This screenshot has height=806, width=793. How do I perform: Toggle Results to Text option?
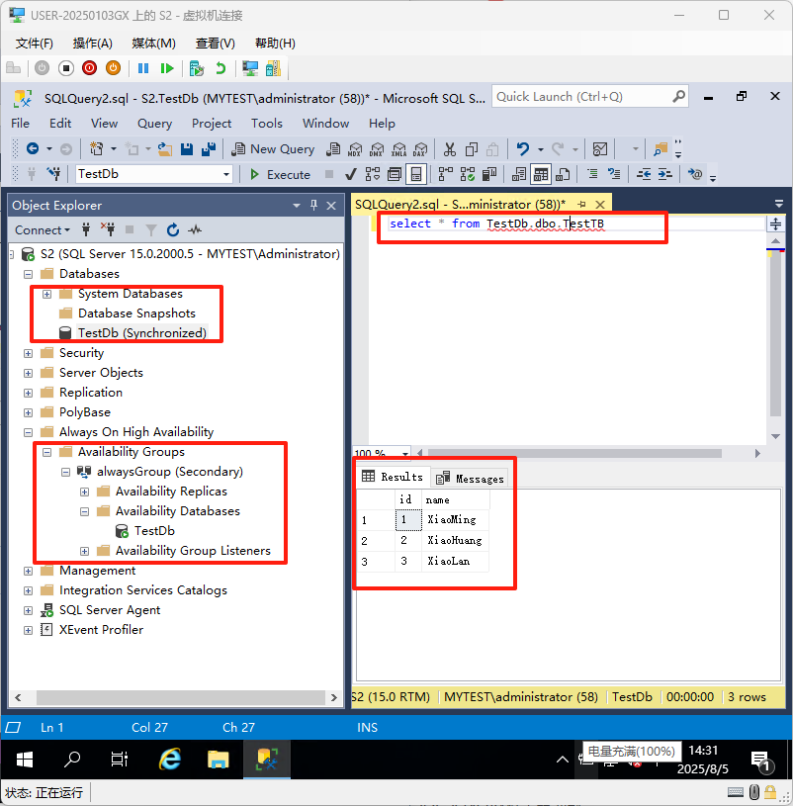pyautogui.click(x=518, y=175)
